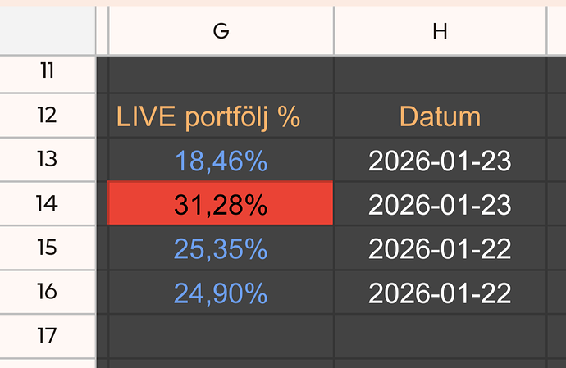Select row 15 header

(48, 248)
